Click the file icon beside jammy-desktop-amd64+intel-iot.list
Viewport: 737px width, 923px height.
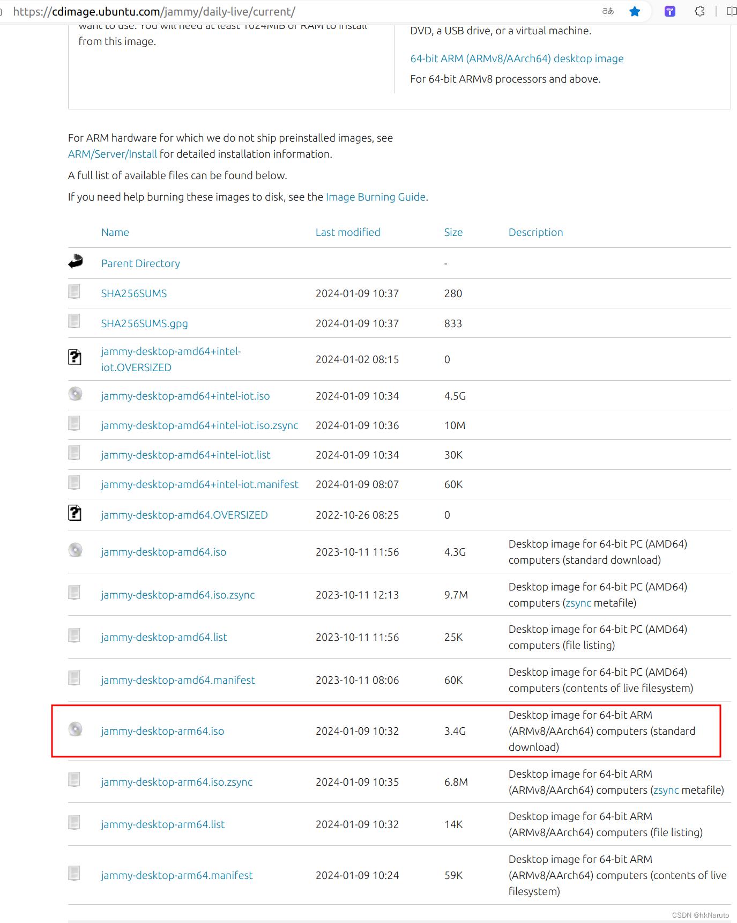pyautogui.click(x=75, y=453)
